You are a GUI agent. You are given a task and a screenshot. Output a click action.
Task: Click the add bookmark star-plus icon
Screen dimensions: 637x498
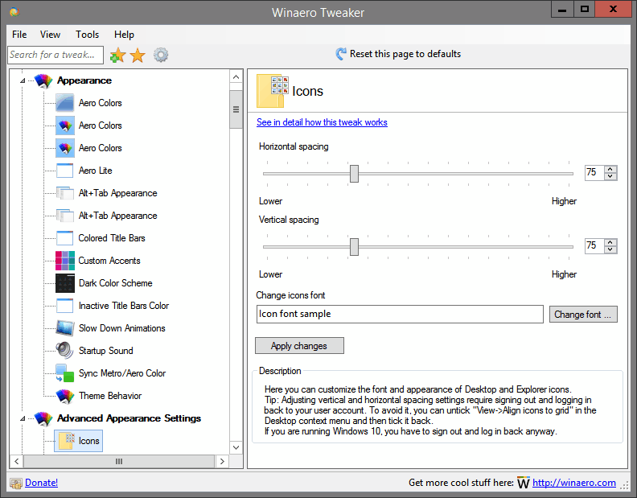117,55
